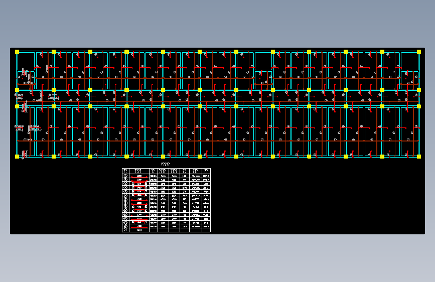Click the yellow column marker at plan's bottom-right corner
Screen dimensions: 435x282
pos(419,157)
